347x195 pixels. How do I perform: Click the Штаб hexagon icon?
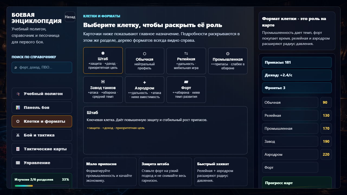pos(103,53)
